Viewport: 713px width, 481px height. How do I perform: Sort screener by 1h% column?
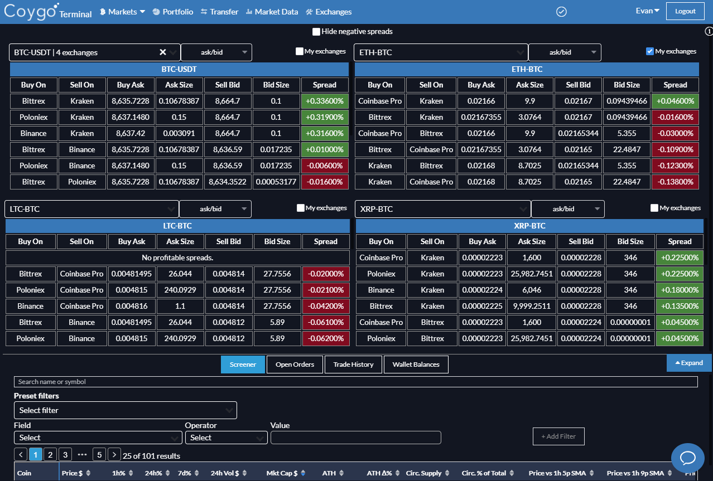click(x=131, y=473)
